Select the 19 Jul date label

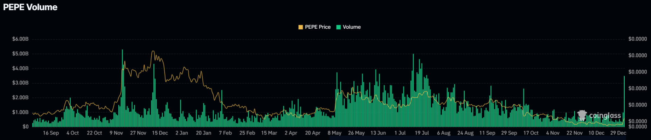pyautogui.click(x=422, y=133)
